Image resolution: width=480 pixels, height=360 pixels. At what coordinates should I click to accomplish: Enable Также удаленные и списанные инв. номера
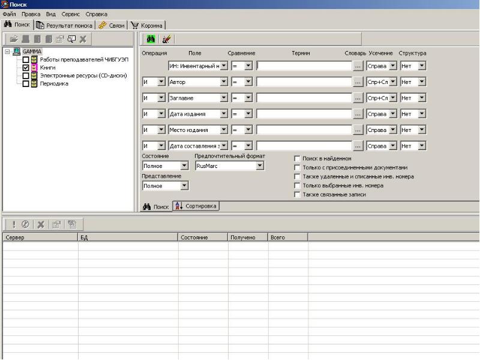click(297, 176)
